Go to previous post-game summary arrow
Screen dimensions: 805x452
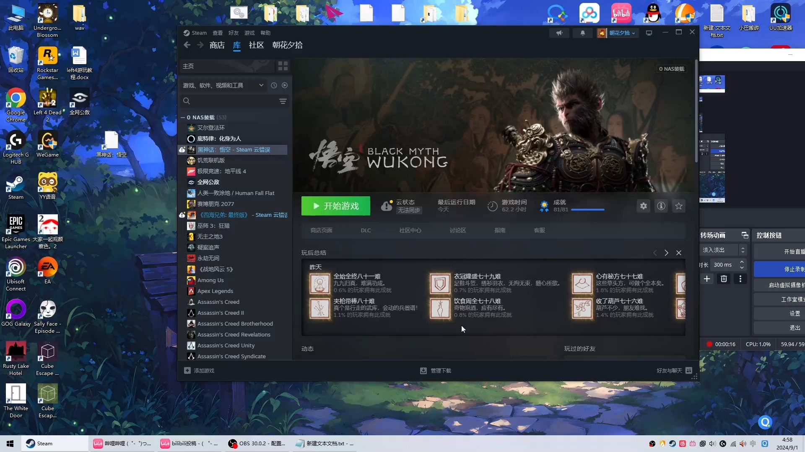coord(655,253)
